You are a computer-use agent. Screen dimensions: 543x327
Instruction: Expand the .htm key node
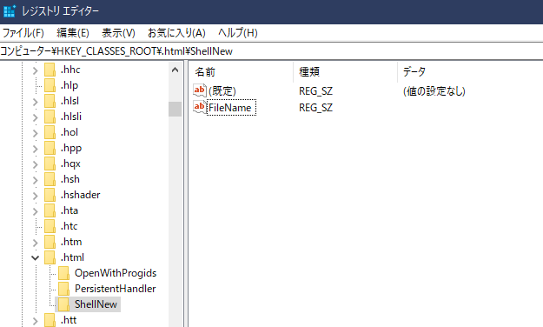click(x=35, y=243)
